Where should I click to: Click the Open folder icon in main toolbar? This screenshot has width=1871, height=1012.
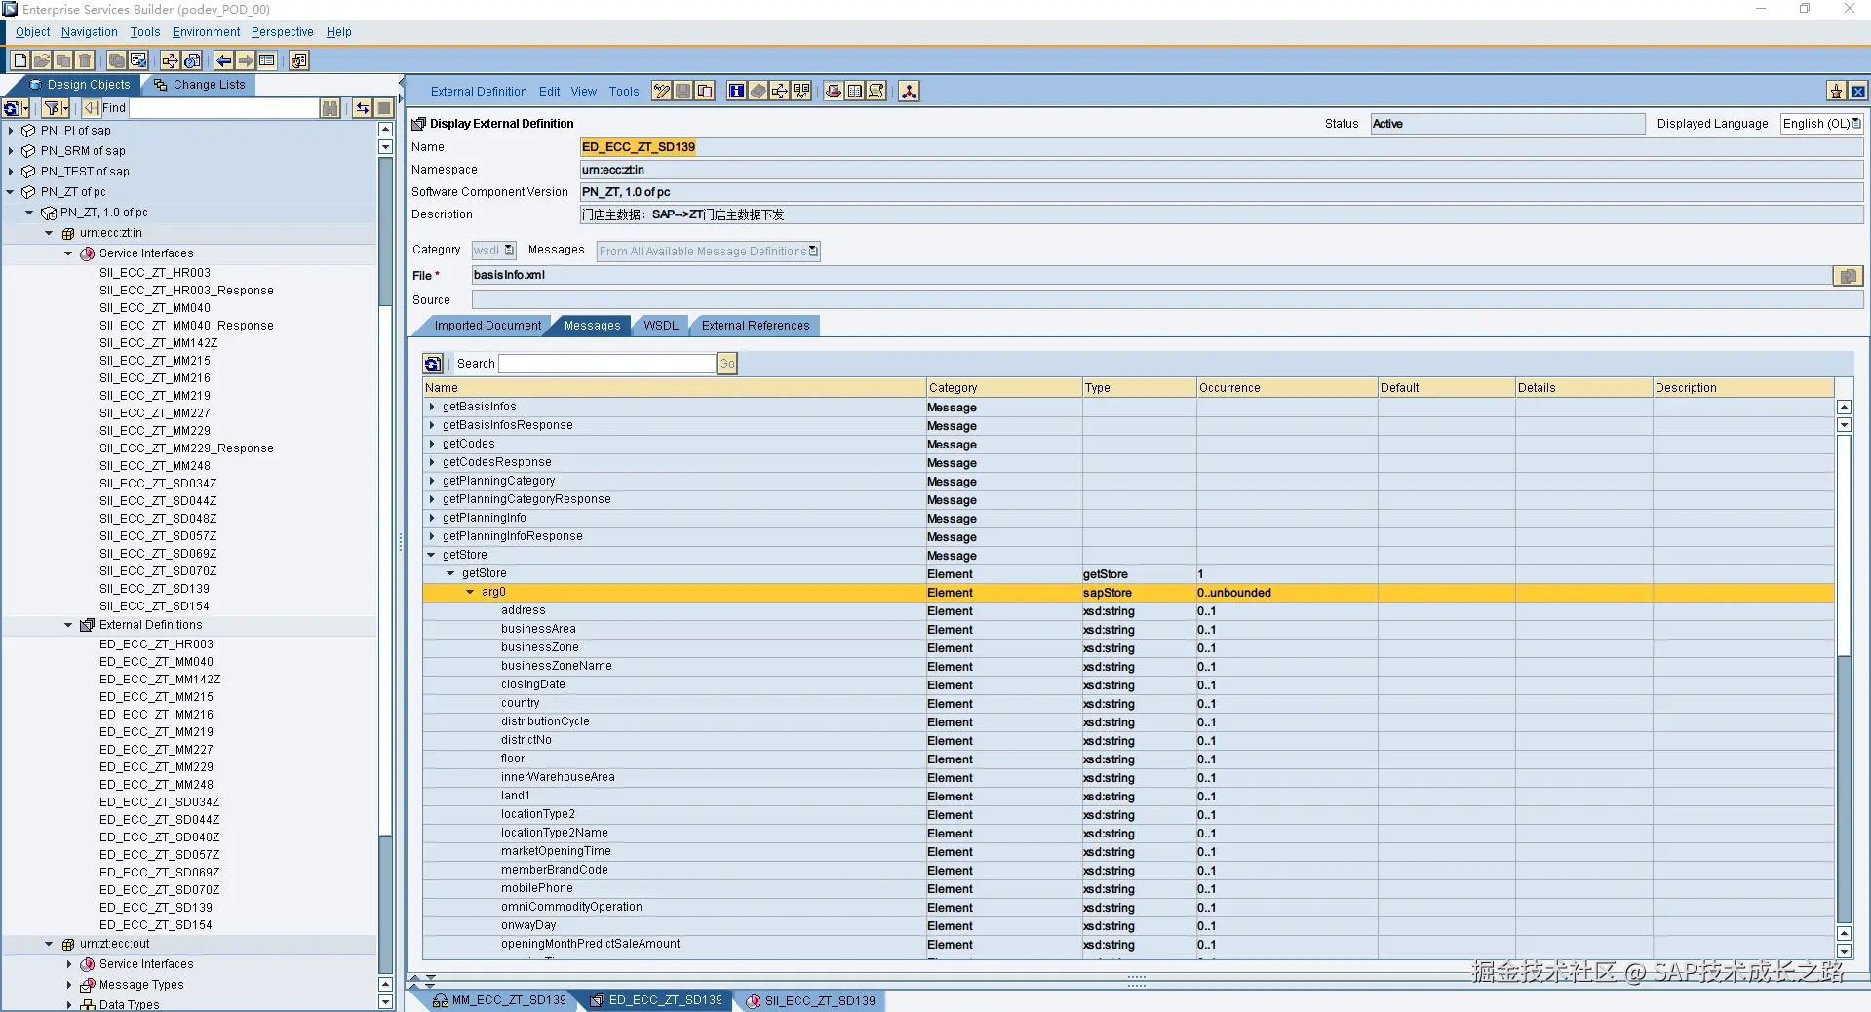(42, 60)
